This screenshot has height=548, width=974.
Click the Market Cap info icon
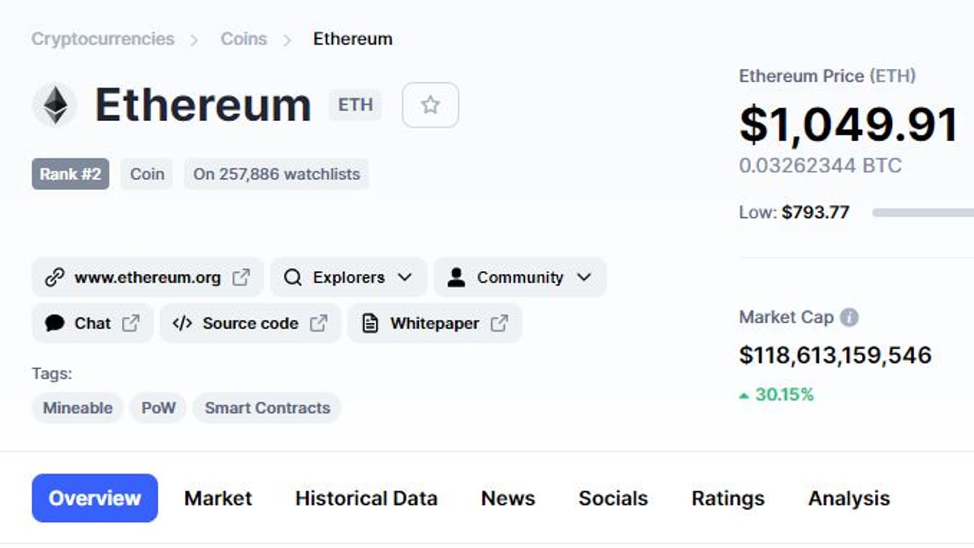[849, 317]
